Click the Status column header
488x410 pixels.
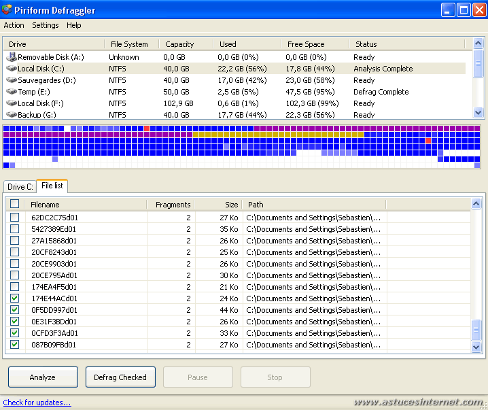pyautogui.click(x=406, y=44)
